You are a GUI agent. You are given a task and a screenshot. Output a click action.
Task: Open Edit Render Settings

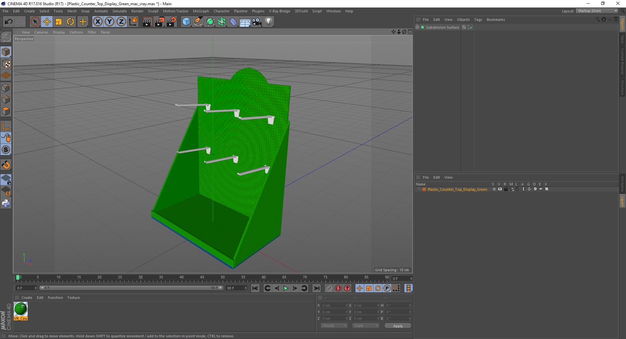[x=171, y=22]
